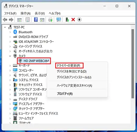
Task: Click the blue Help question-mark icon
Action: point(36,19)
